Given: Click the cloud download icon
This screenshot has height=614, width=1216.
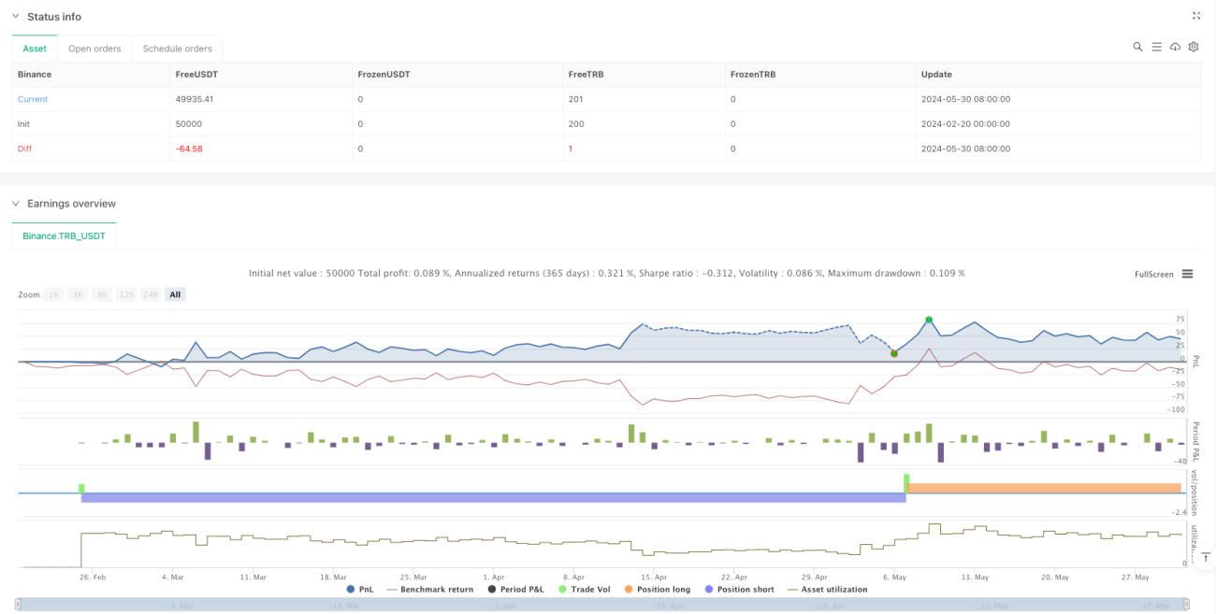Looking at the screenshot, I should (x=1176, y=47).
